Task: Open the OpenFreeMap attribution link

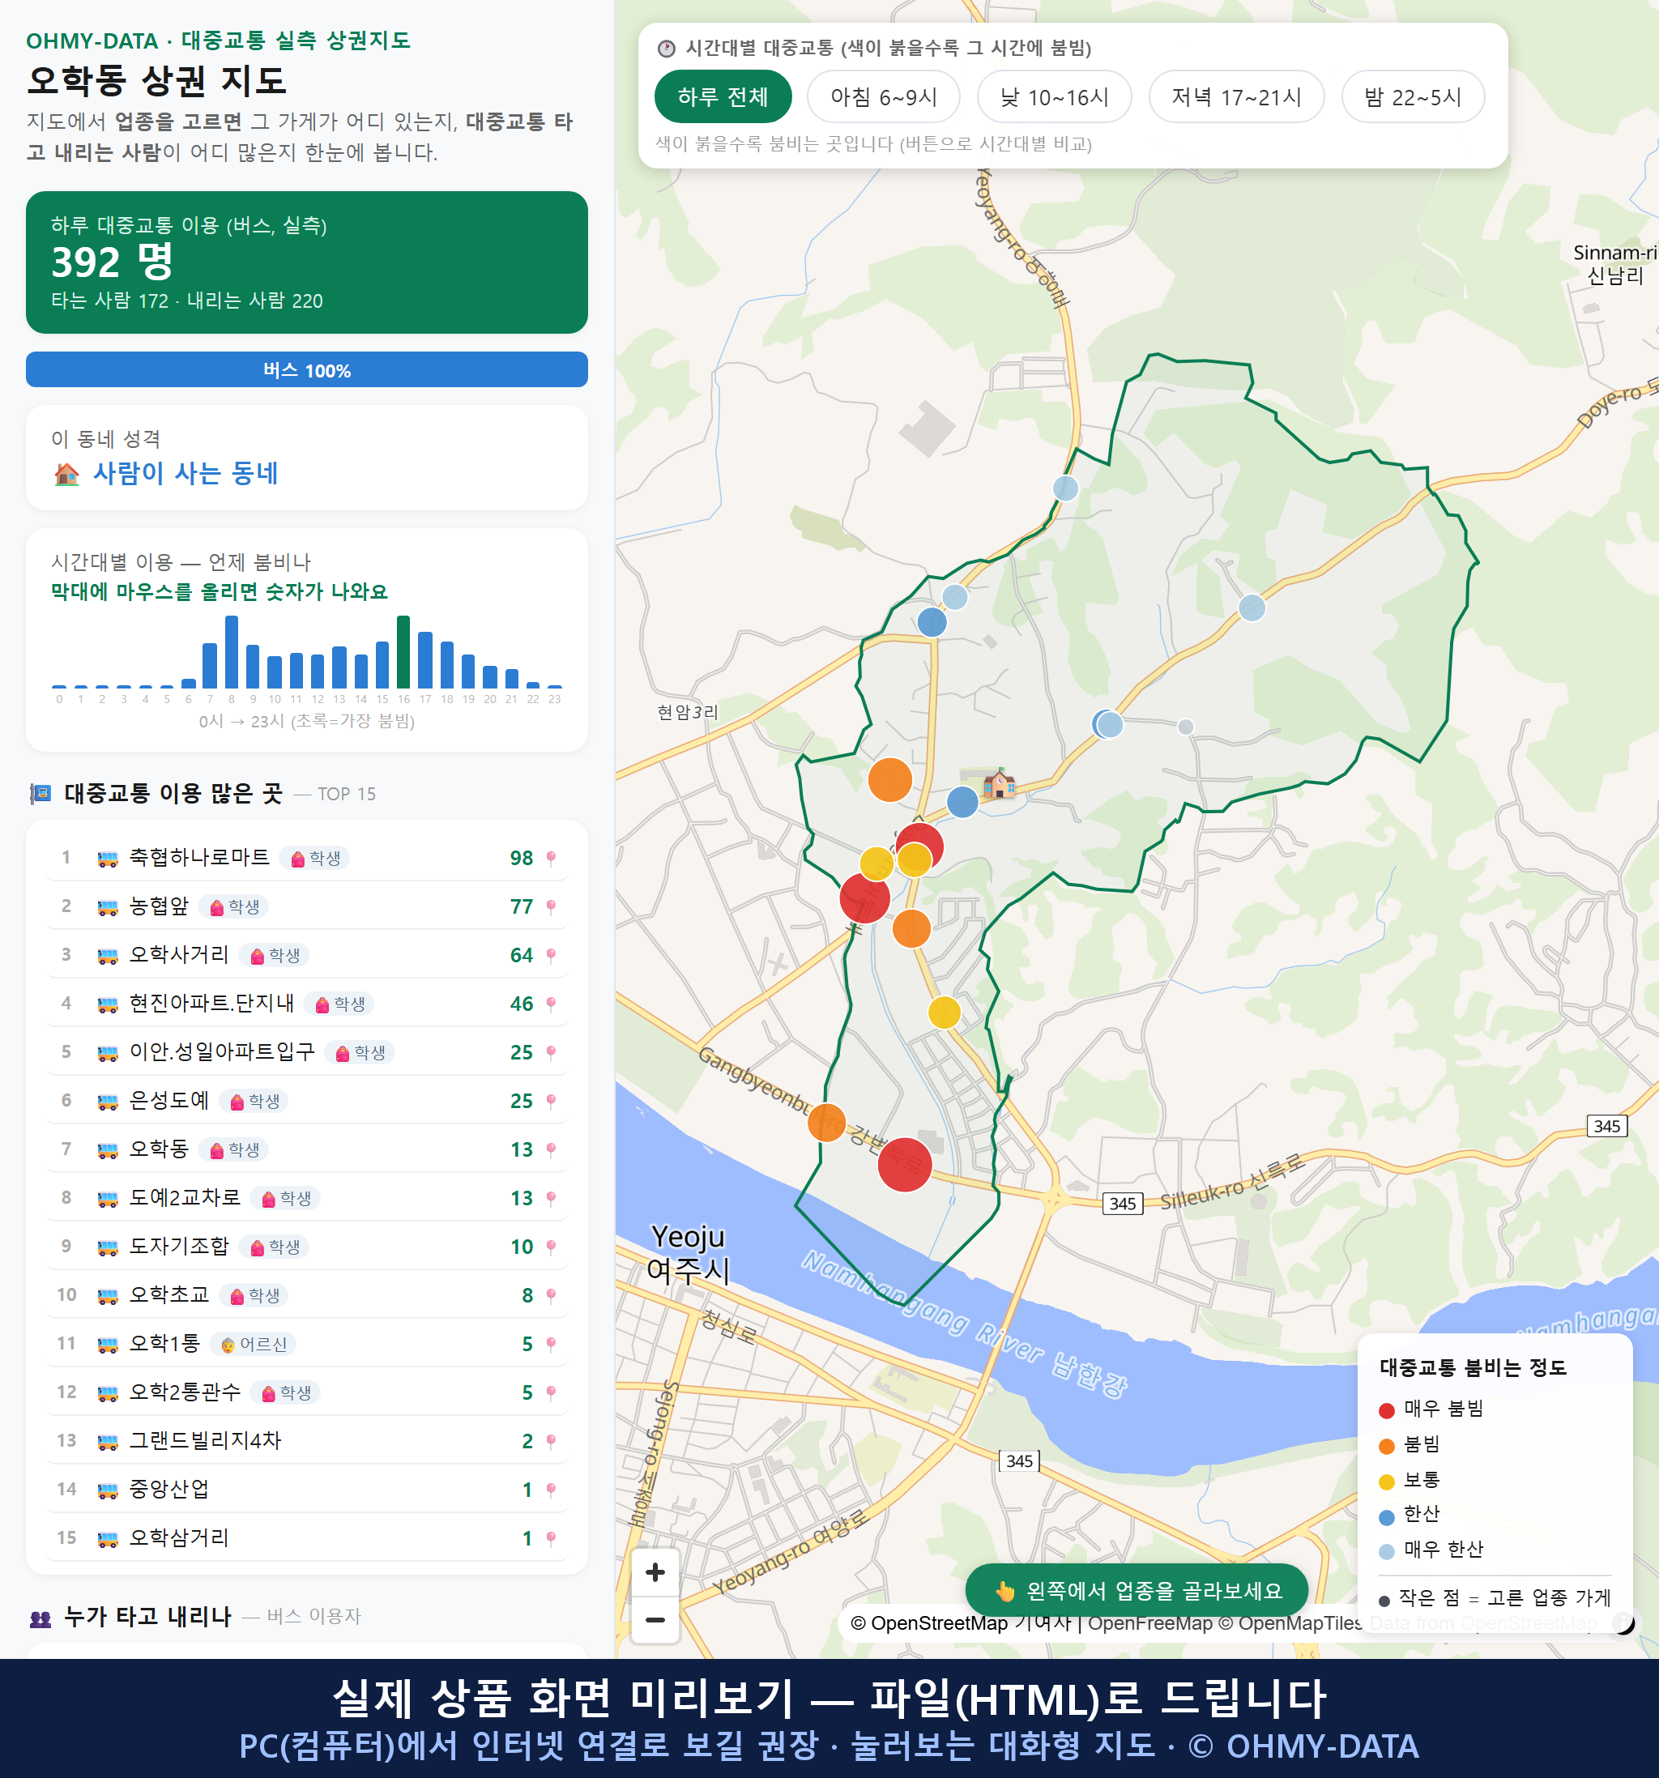Action: point(1149,1623)
